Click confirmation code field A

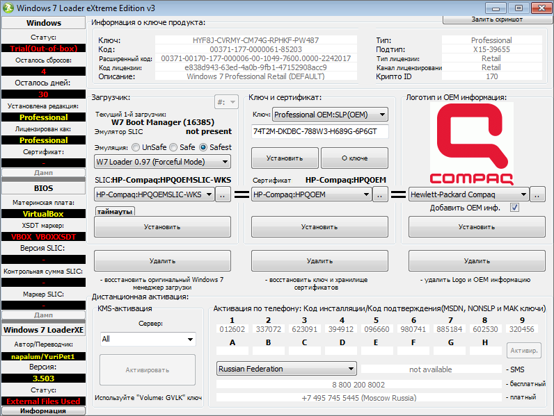(x=231, y=351)
